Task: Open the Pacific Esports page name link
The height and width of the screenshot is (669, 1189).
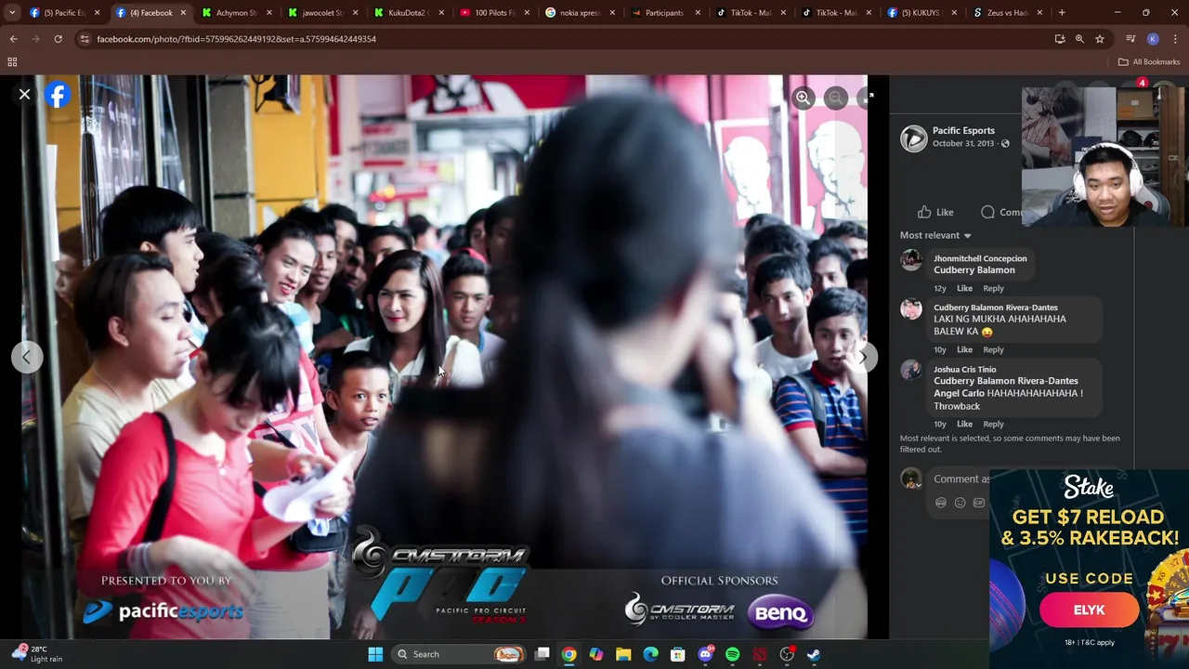Action: click(x=963, y=131)
